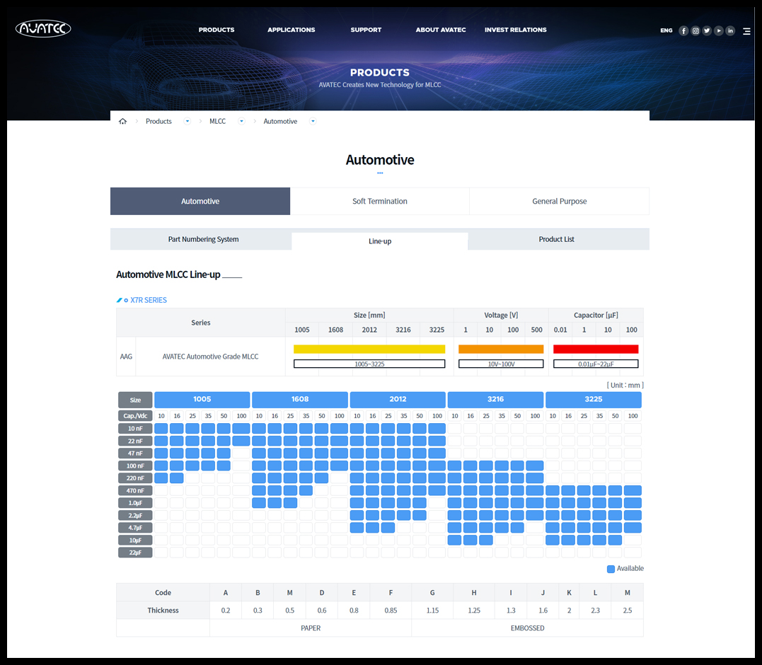Click the AAG series code cell
This screenshot has width=762, height=665.
point(126,357)
